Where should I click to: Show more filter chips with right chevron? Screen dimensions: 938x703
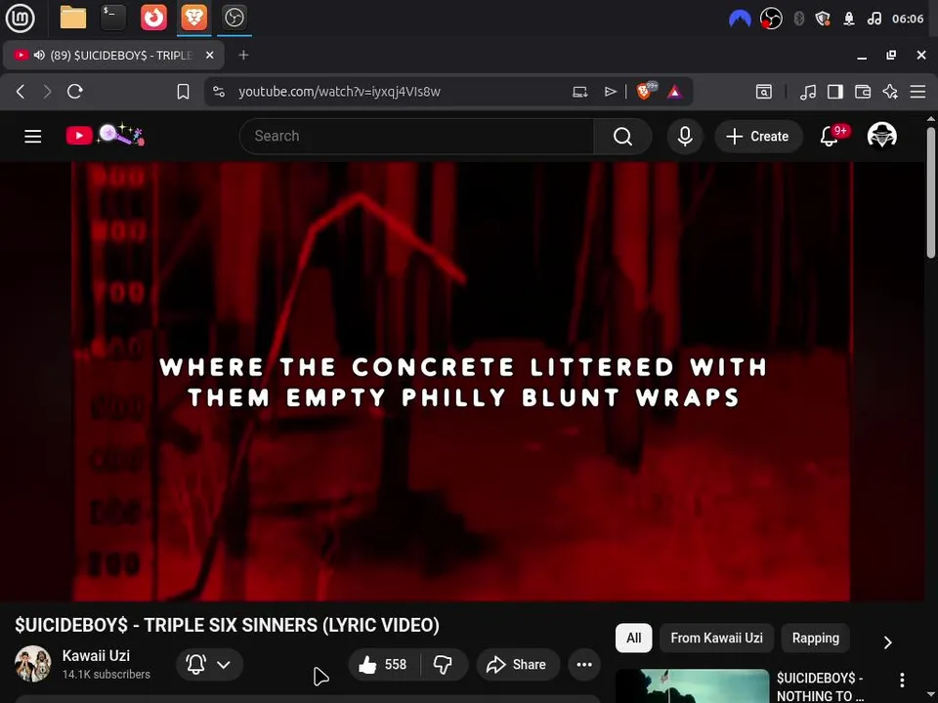point(888,642)
